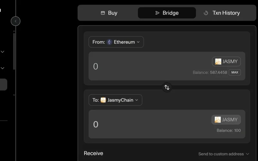258x161 pixels.
Task: Click the JasmyChain logo icon
Action: click(103, 100)
